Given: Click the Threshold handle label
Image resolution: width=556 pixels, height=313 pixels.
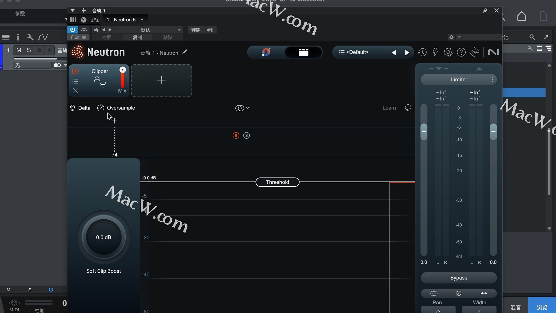Looking at the screenshot, I should click(277, 182).
